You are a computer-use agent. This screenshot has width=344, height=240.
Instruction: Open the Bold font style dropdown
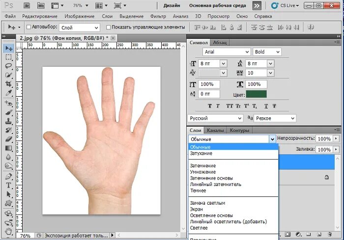click(x=267, y=52)
